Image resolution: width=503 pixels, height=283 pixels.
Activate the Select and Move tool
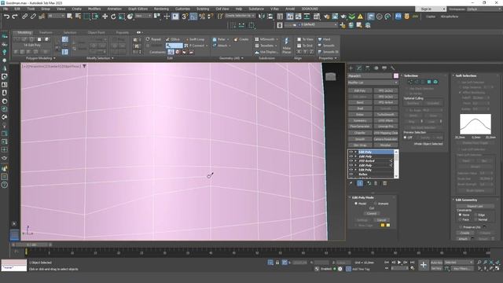(105, 16)
